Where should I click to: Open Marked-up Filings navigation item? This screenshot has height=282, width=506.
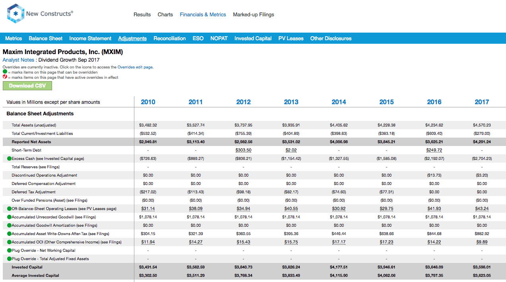click(x=254, y=15)
